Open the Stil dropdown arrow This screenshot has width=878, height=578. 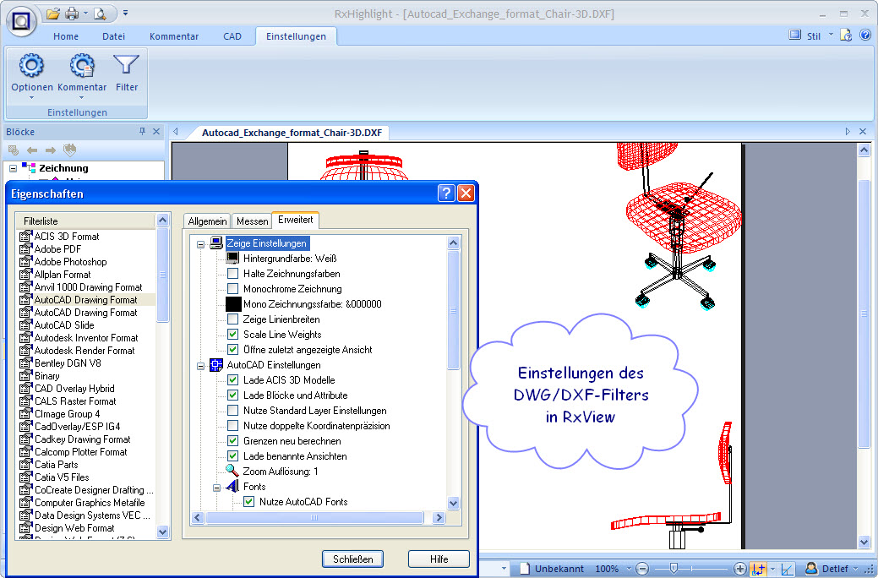[831, 35]
